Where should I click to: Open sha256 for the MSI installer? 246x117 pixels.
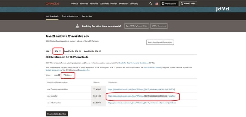coord(172,103)
